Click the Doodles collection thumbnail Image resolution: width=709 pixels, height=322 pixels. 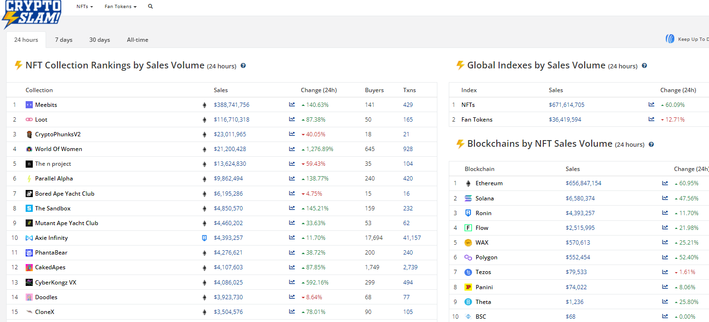click(x=29, y=297)
